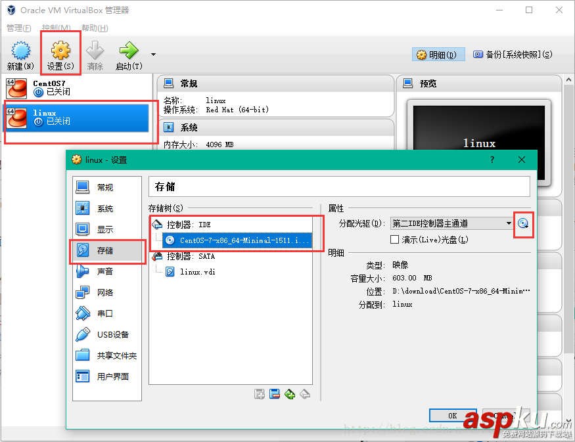Open 显示 display category in settings

coord(106,229)
